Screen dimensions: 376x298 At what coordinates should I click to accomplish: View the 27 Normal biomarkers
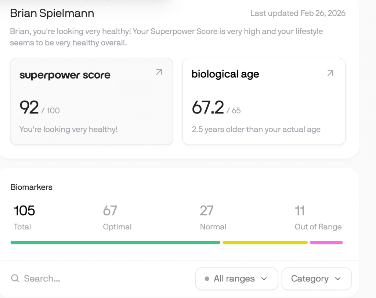pyautogui.click(x=213, y=218)
